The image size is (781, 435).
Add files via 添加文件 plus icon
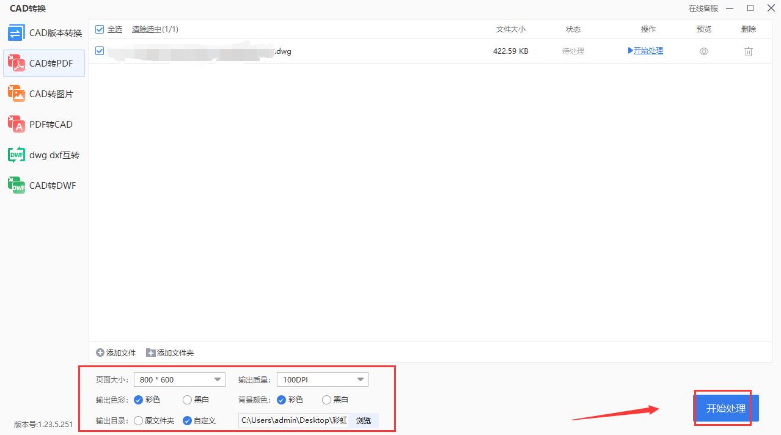click(x=115, y=353)
